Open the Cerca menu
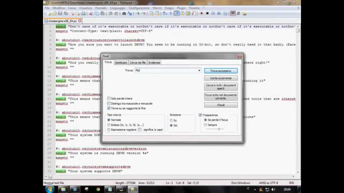 coord(72,8)
